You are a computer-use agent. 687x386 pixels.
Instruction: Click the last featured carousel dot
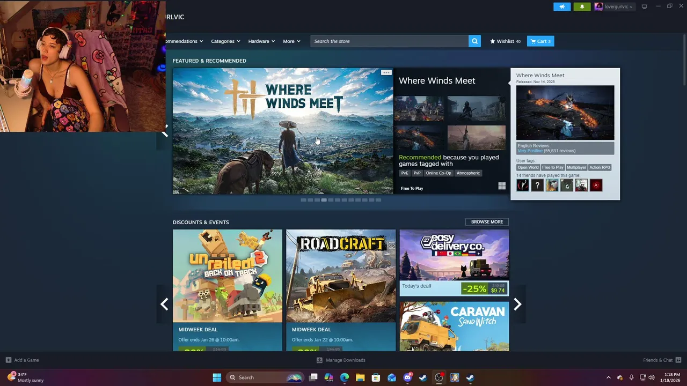click(x=378, y=200)
